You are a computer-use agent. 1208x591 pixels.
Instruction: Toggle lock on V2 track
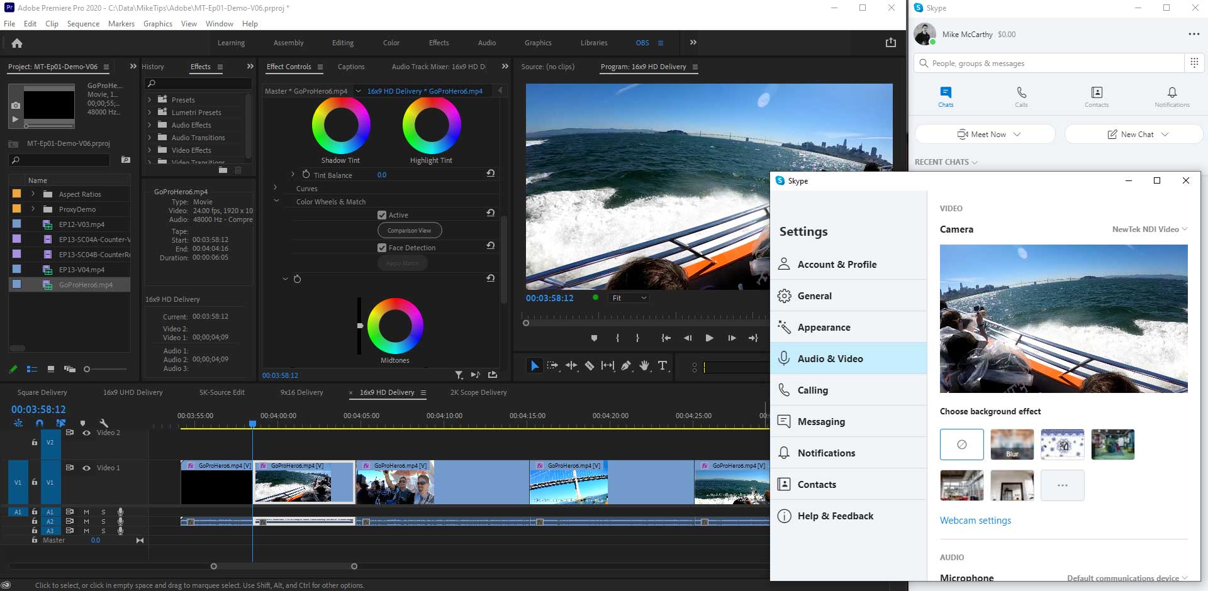pyautogui.click(x=35, y=443)
